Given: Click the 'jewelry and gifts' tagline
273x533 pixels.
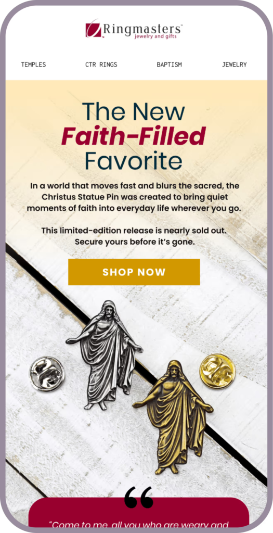Looking at the screenshot, I should 156,36.
